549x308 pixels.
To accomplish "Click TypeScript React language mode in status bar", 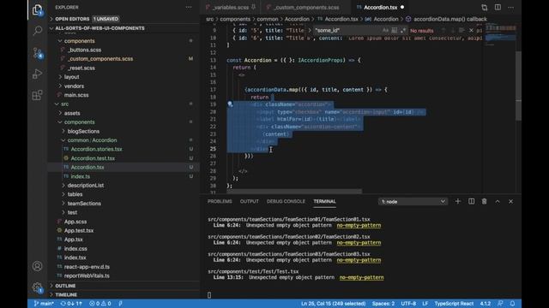I will 454,304.
